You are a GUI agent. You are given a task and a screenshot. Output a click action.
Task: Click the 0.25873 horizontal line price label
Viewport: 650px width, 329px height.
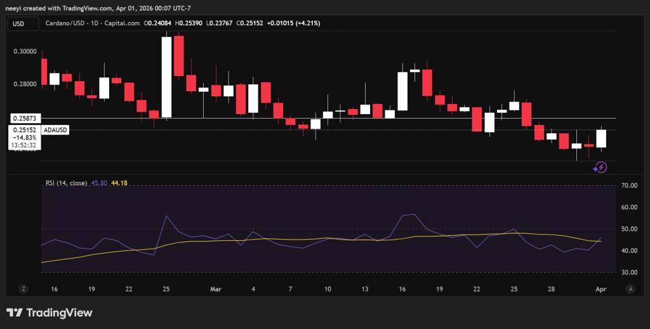[x=25, y=119]
